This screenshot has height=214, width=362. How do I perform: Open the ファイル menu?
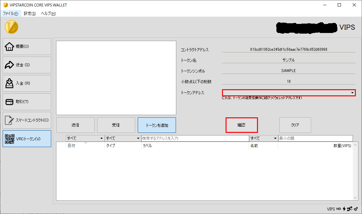coord(11,14)
